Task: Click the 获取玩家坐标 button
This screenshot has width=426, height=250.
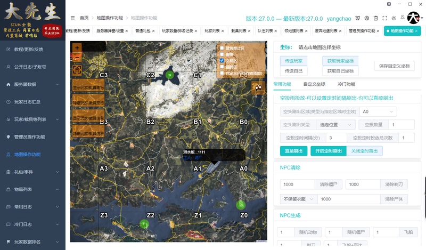Action: pyautogui.click(x=340, y=61)
